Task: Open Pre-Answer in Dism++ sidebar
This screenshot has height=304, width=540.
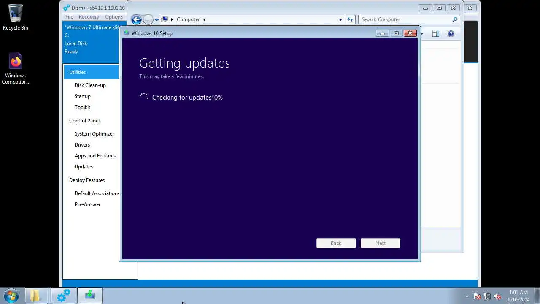Action: pos(88,204)
